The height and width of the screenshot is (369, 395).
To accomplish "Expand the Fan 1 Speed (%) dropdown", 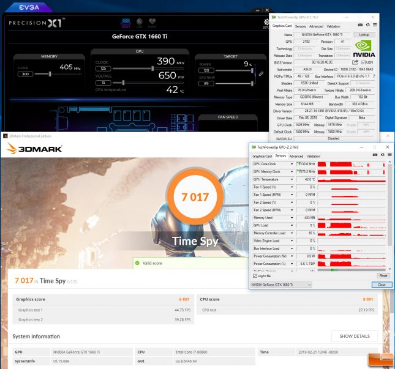I will click(x=292, y=187).
